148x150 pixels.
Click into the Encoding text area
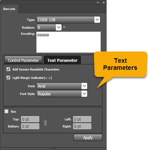68,42
